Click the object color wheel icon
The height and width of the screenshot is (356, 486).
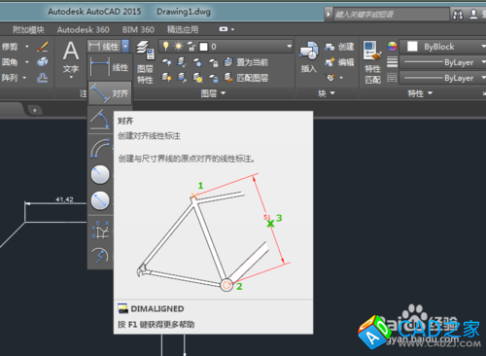(393, 47)
